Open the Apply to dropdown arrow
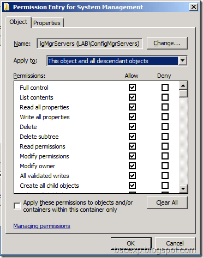The height and width of the screenshot is (258, 203). pos(183,61)
